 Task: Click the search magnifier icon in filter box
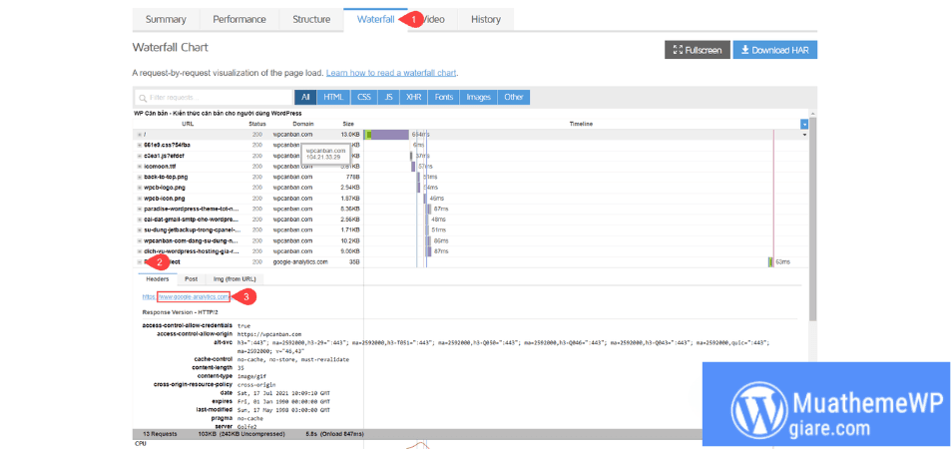click(x=143, y=98)
